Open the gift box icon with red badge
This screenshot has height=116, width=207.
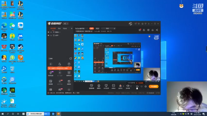pos(140,30)
